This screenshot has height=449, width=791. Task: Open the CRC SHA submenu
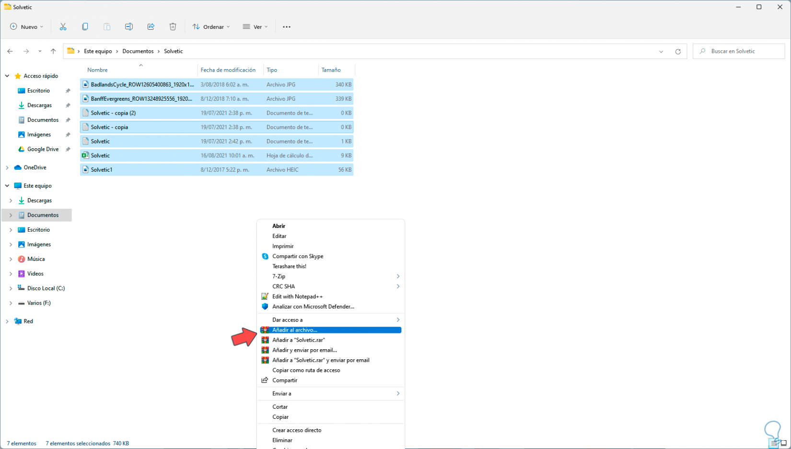click(x=331, y=286)
